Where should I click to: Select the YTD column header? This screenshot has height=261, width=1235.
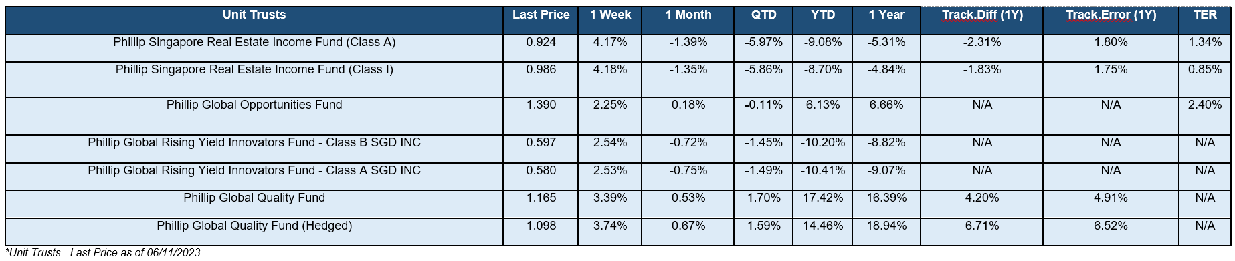point(822,21)
